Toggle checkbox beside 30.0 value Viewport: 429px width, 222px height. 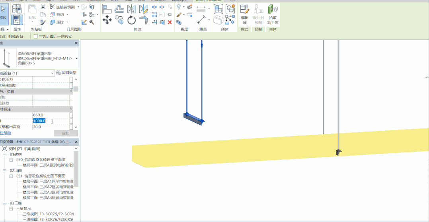click(x=71, y=127)
